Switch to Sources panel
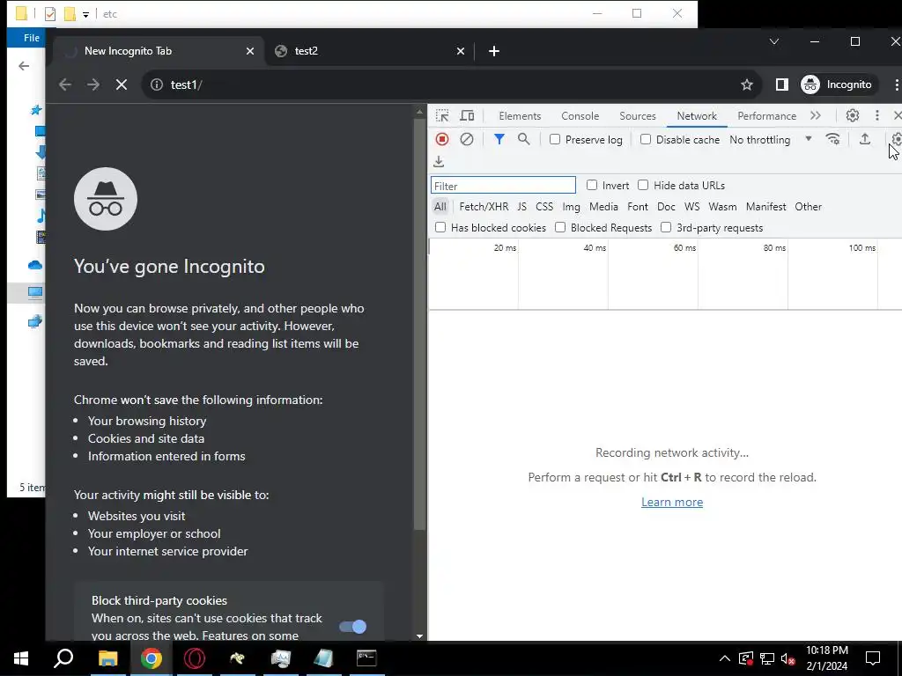902x676 pixels. tap(638, 116)
